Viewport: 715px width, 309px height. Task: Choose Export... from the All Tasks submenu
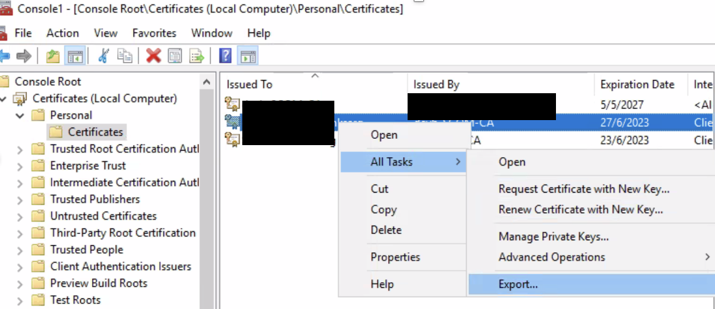point(518,285)
